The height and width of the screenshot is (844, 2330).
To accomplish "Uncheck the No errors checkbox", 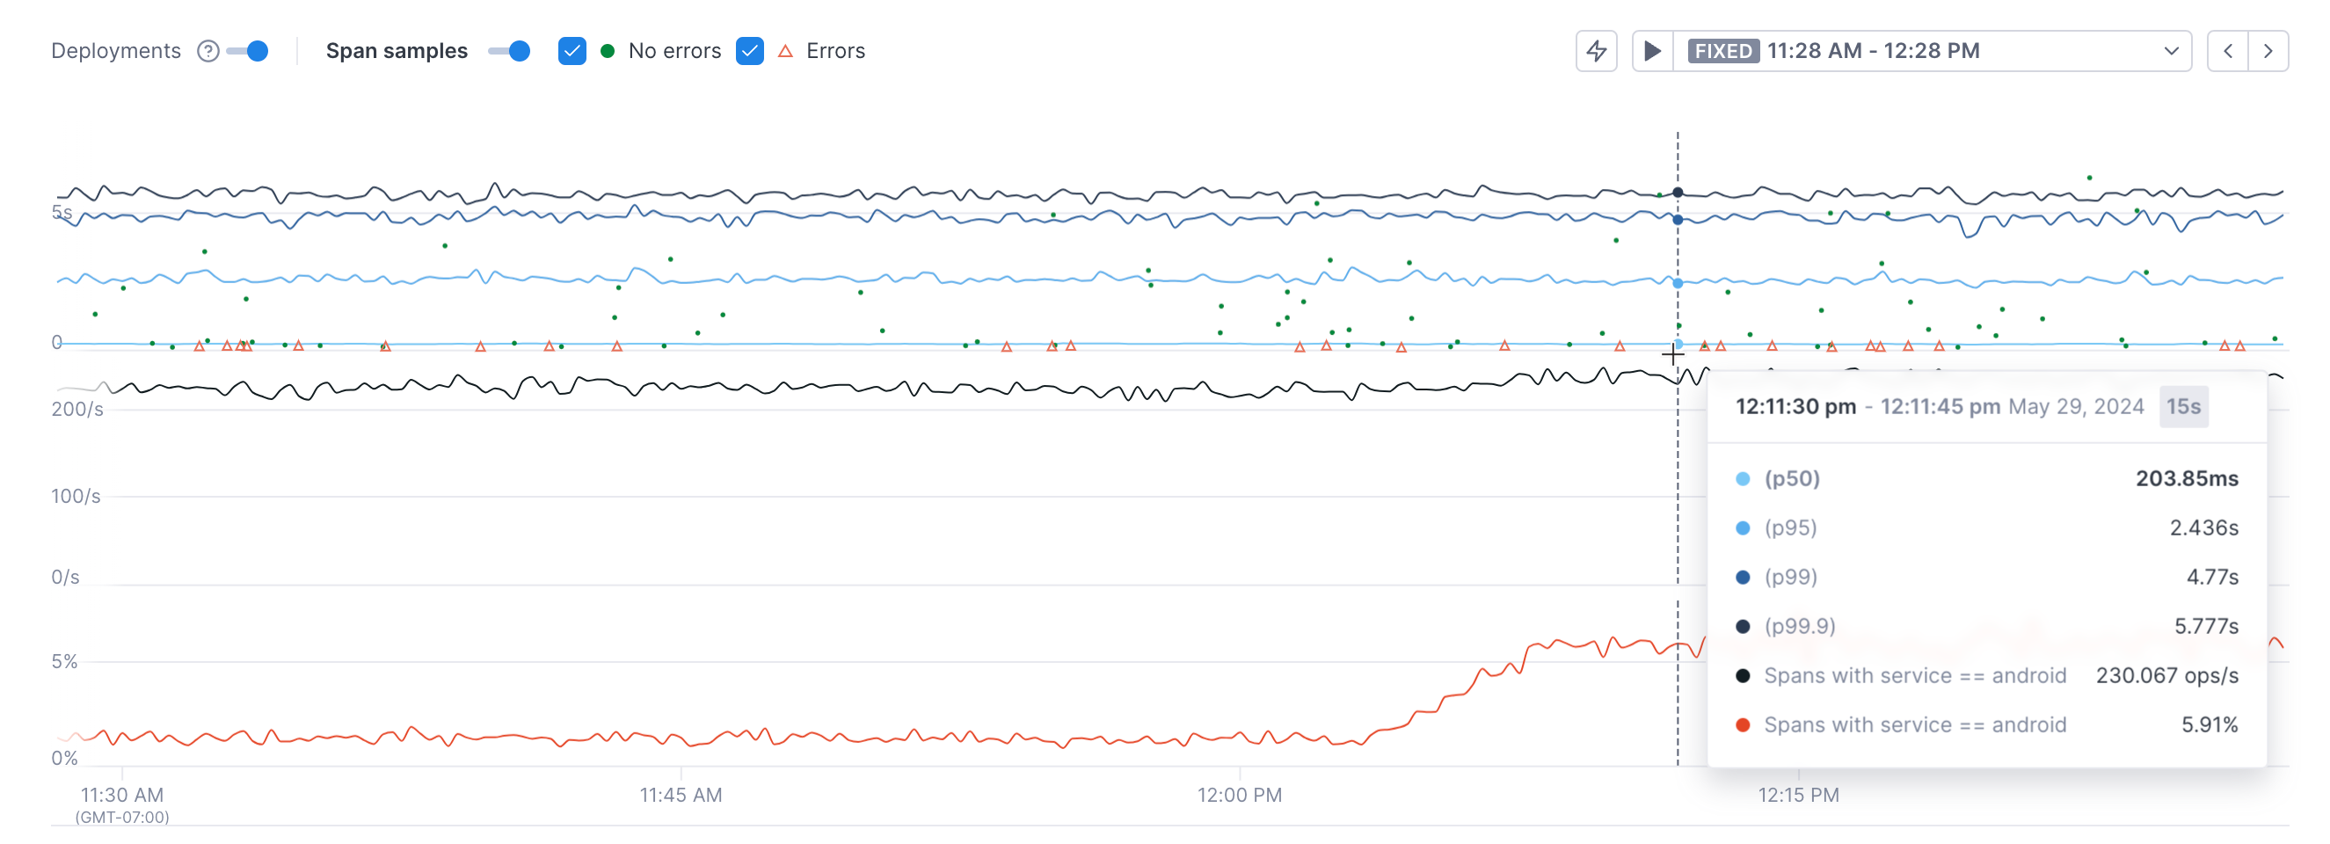I will (572, 51).
